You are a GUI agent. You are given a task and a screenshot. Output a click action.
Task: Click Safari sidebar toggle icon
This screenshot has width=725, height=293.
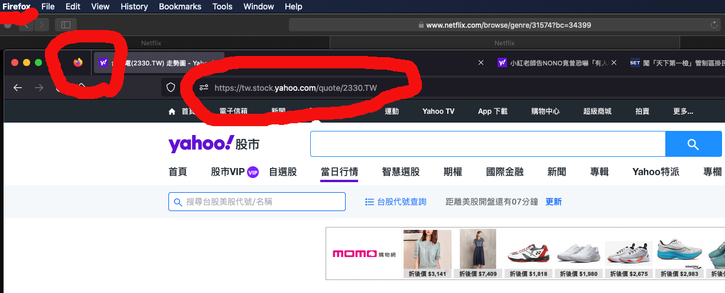coord(66,25)
